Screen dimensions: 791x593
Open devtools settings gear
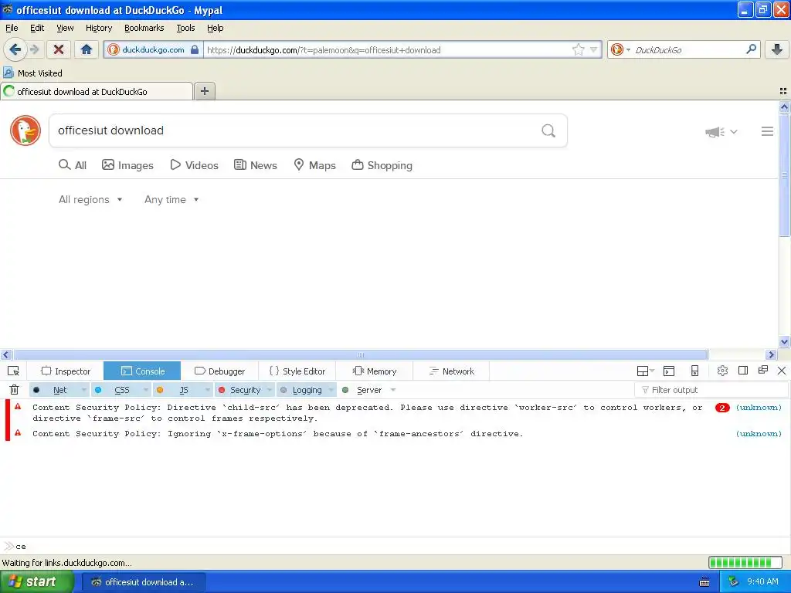pos(722,371)
